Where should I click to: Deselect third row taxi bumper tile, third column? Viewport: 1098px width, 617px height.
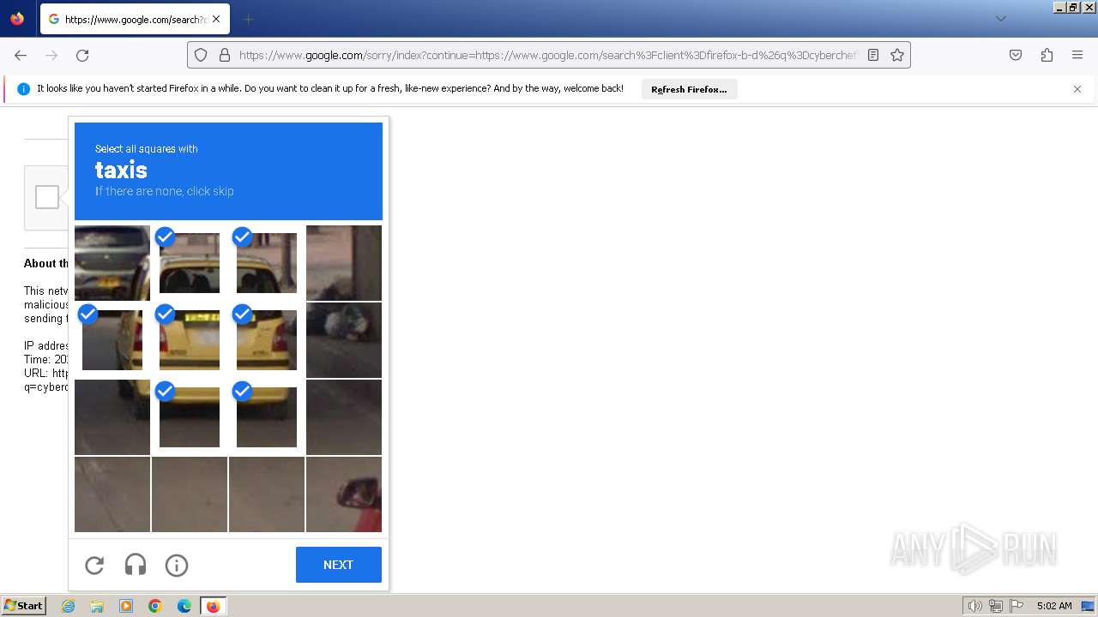pyautogui.click(x=267, y=417)
